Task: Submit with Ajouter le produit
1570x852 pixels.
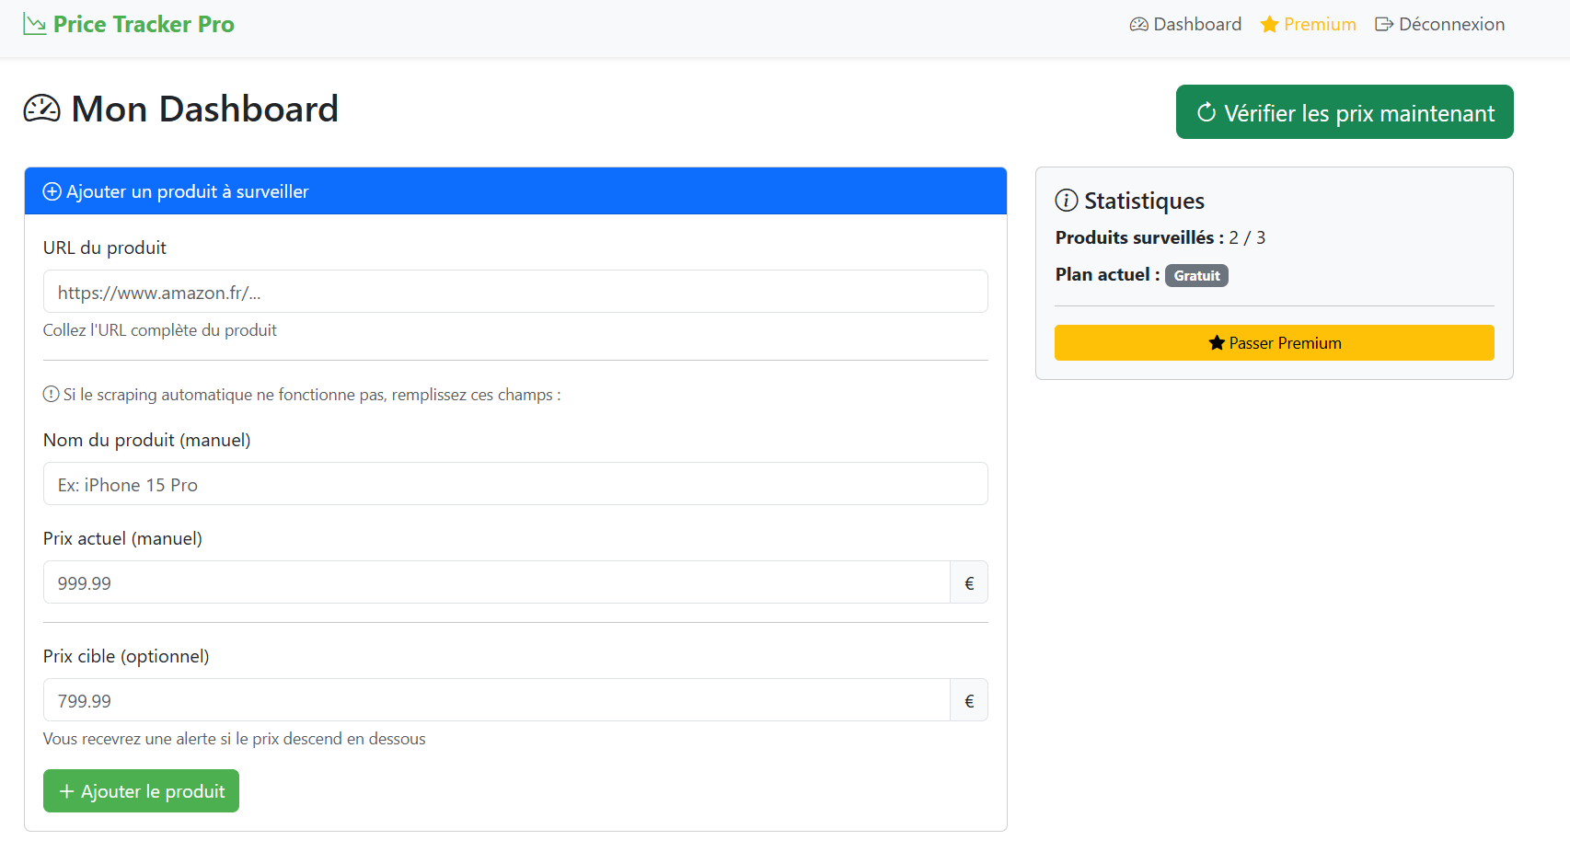Action: pyautogui.click(x=141, y=790)
